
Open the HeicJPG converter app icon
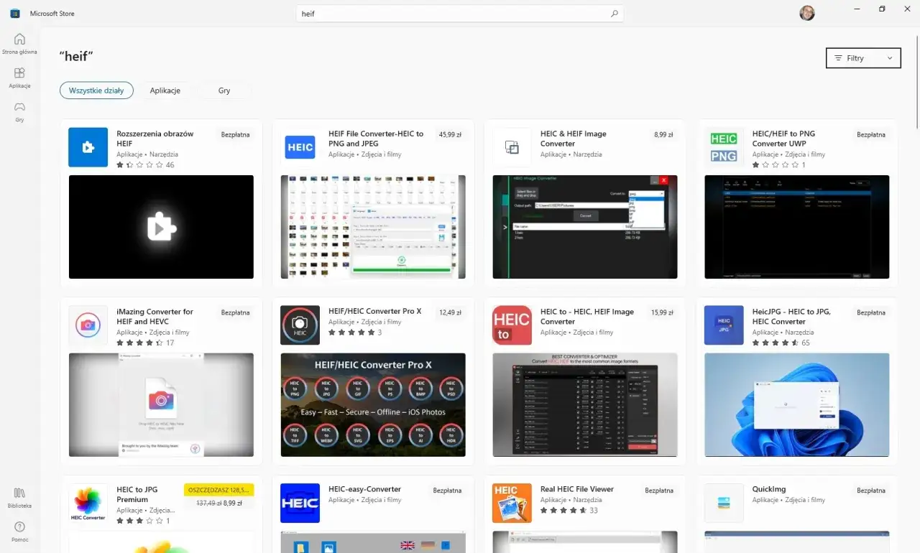point(723,325)
